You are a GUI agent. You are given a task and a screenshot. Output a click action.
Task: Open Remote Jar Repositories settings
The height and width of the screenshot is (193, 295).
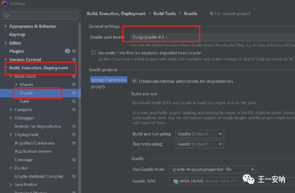(x=38, y=126)
